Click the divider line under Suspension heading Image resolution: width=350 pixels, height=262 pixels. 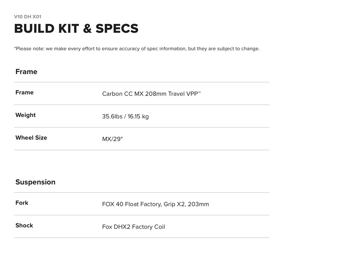(x=142, y=193)
